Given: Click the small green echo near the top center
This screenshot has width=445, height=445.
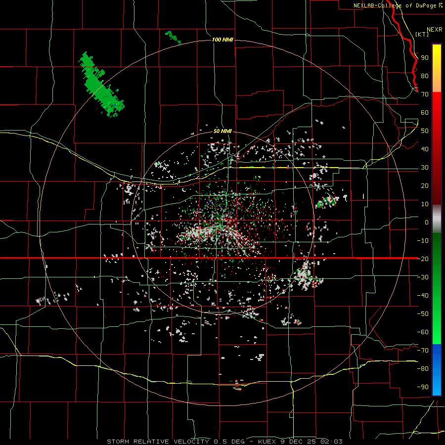Looking at the screenshot, I should 173,37.
